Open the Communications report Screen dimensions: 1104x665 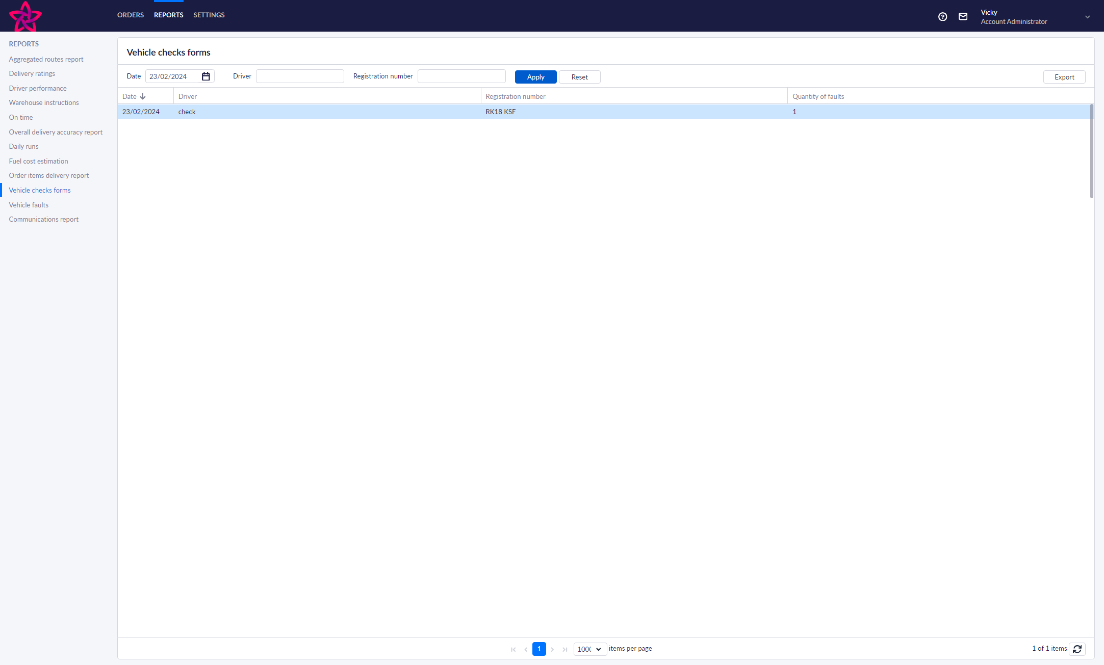(x=43, y=219)
